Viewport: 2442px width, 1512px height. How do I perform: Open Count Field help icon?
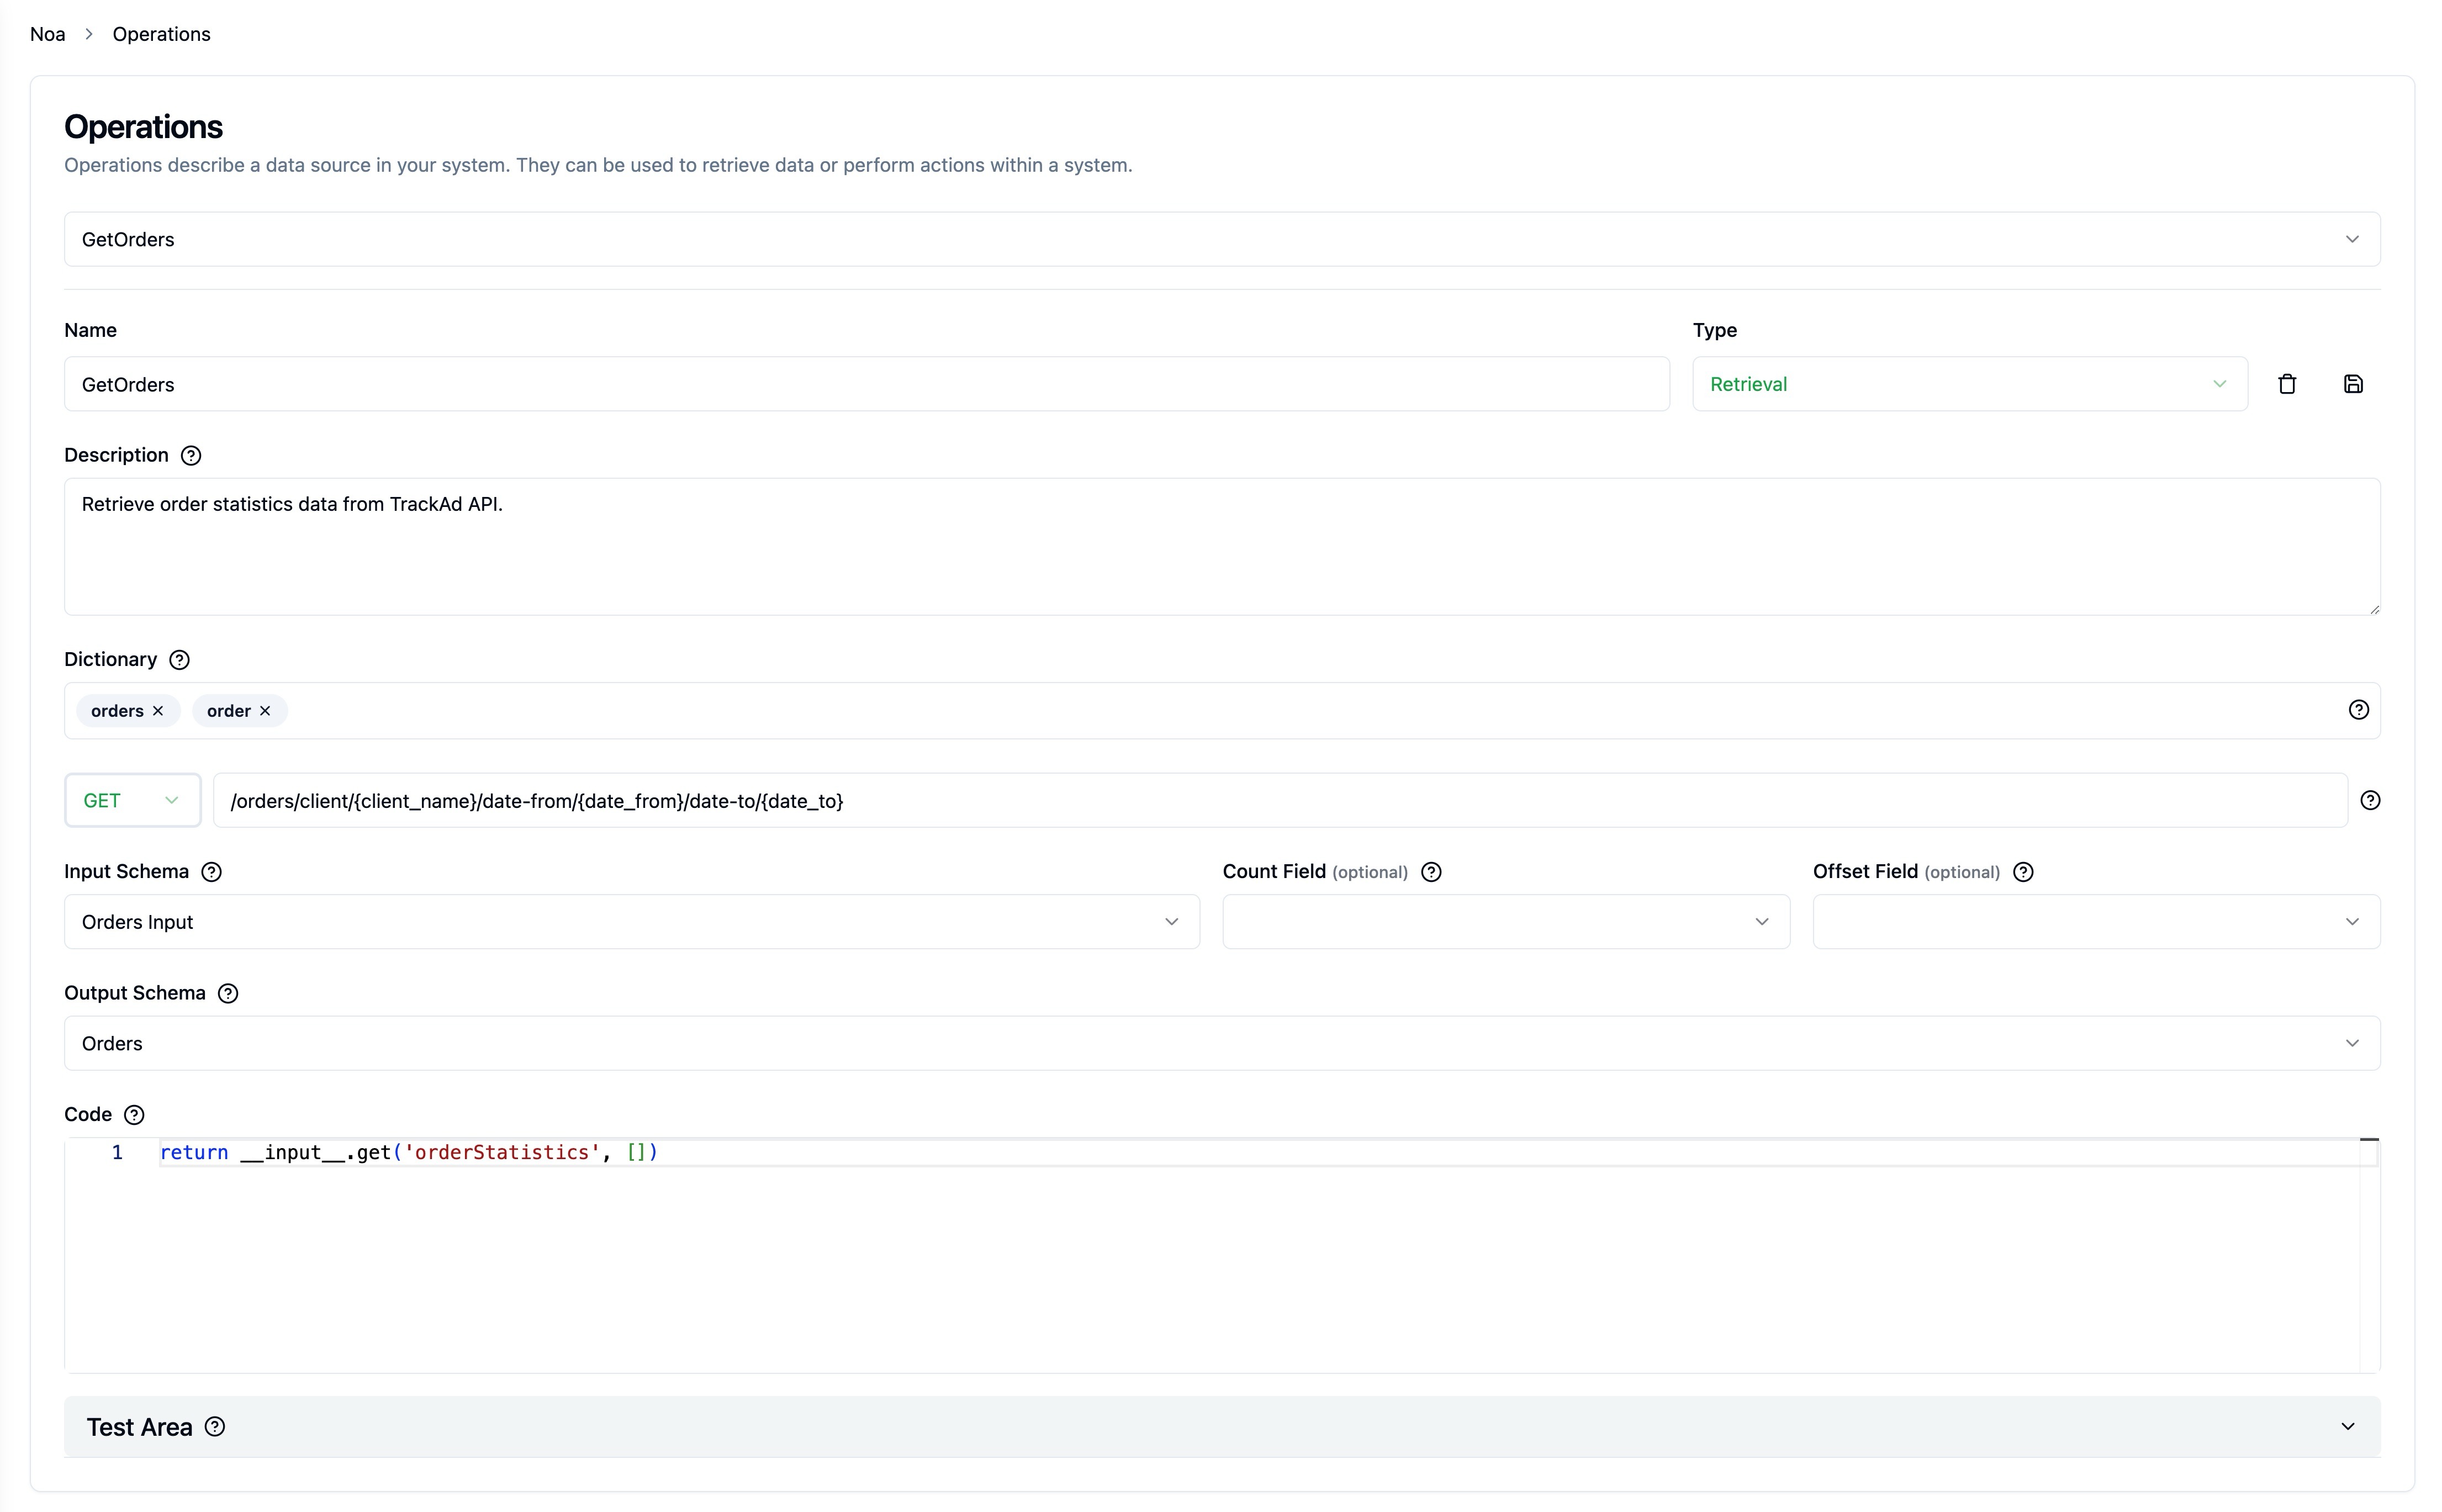(x=1431, y=872)
